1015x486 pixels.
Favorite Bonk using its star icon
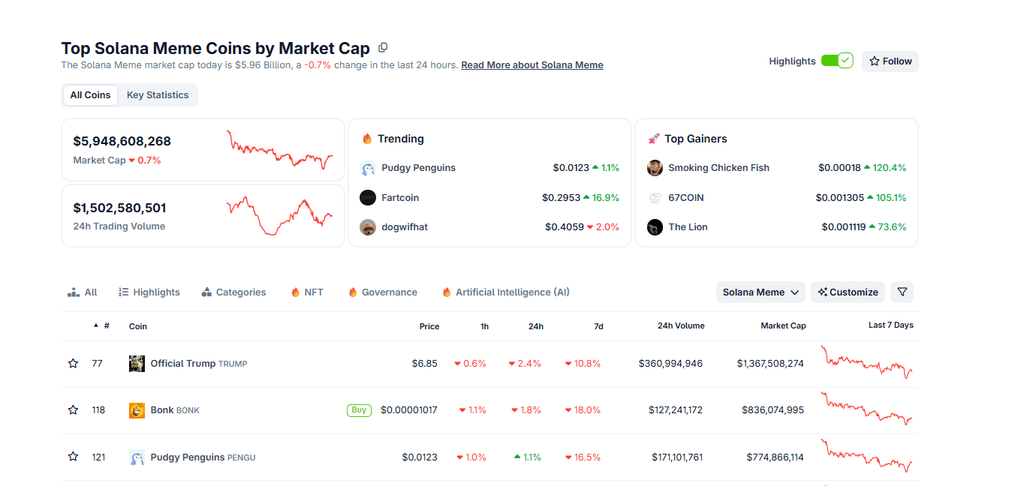pyautogui.click(x=73, y=409)
